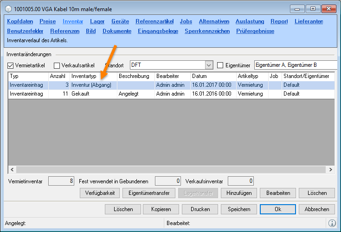Toggle the Vermietartikel checkbox
Screen dimensions: 341x232
pyautogui.click(x=11, y=65)
